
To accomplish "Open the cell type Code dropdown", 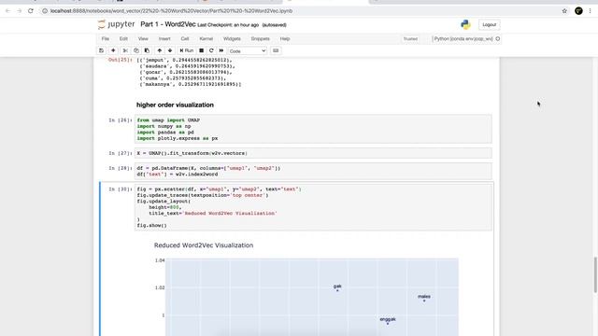I will (248, 51).
